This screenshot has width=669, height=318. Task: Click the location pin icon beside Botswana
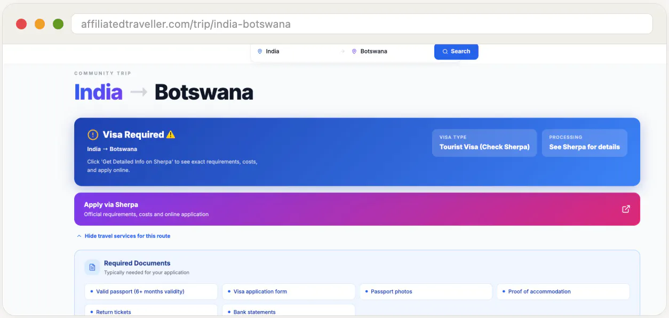354,52
